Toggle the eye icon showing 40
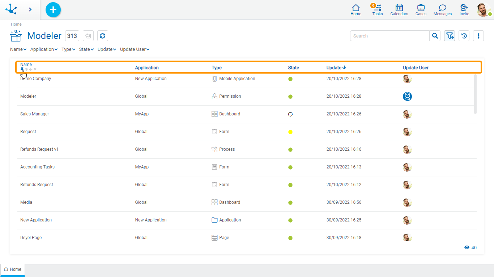This screenshot has height=277, width=494. 467,247
